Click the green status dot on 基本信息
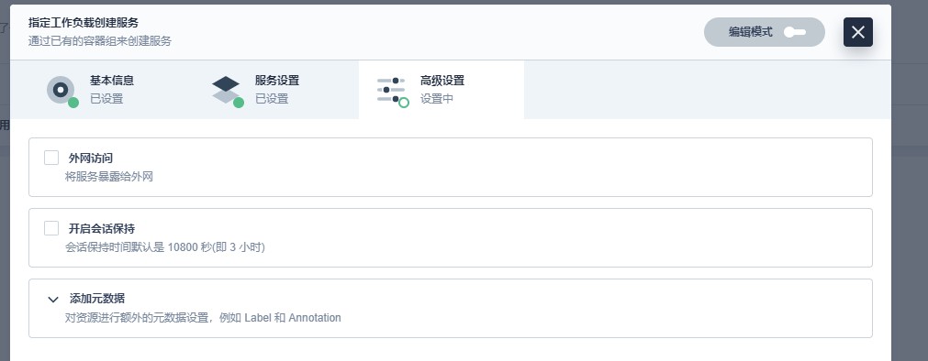 pyautogui.click(x=73, y=103)
